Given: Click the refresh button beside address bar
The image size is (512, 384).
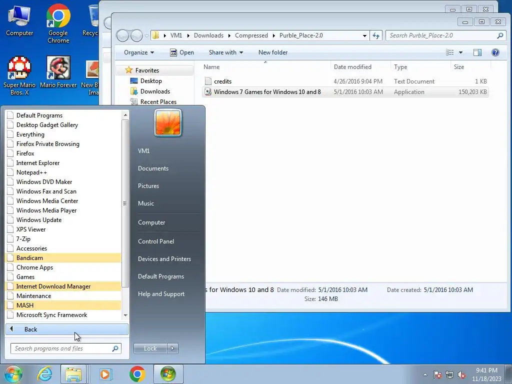Looking at the screenshot, I should [x=376, y=35].
